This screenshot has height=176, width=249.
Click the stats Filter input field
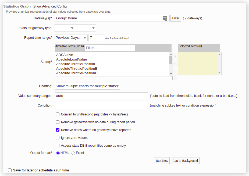(110, 48)
